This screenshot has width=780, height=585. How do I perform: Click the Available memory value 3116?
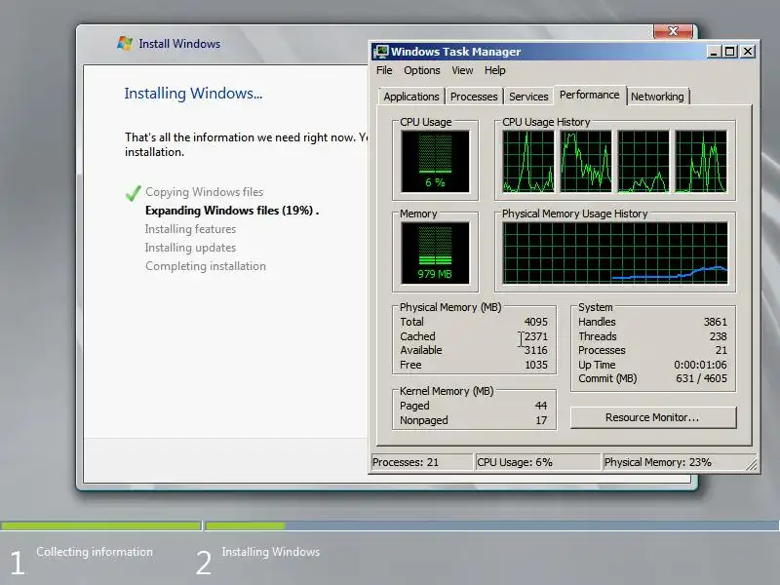(x=535, y=350)
